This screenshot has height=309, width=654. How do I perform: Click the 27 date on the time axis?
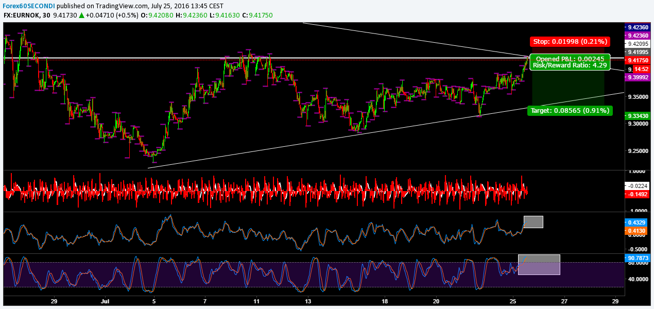click(564, 301)
